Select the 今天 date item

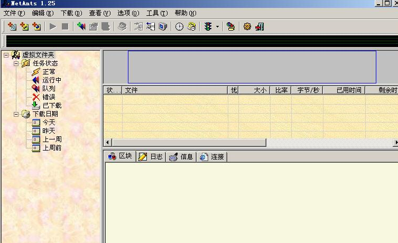pos(49,123)
